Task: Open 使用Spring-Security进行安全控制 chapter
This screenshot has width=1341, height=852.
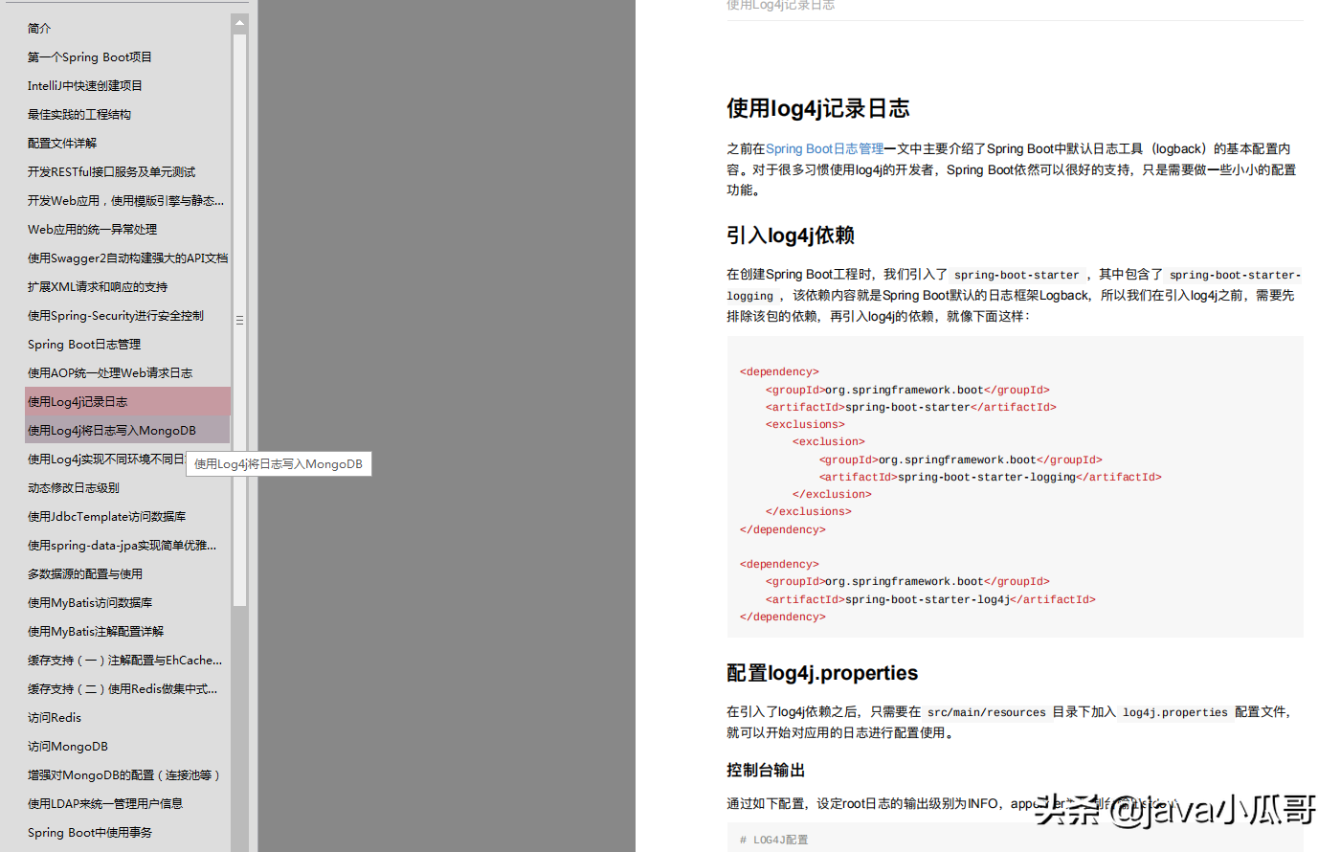Action: pyautogui.click(x=116, y=316)
